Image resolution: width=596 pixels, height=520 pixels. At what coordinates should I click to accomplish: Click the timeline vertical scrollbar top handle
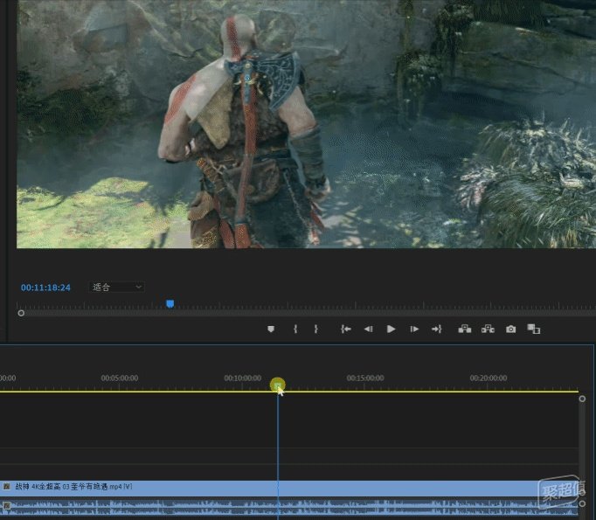pyautogui.click(x=582, y=399)
